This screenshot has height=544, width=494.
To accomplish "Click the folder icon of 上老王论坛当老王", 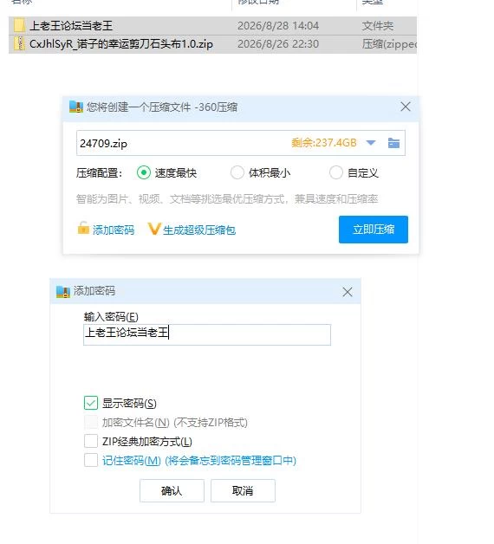I will coord(19,26).
